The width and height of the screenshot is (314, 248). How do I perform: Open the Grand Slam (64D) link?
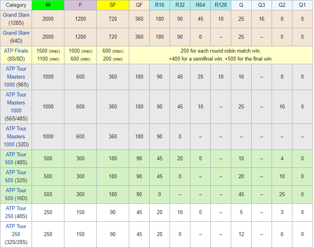pos(16,33)
